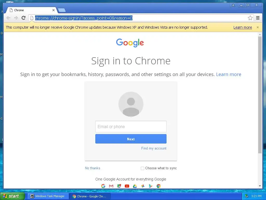Check the Choose what to sync box
The width and height of the screenshot is (266, 200).
click(x=143, y=168)
